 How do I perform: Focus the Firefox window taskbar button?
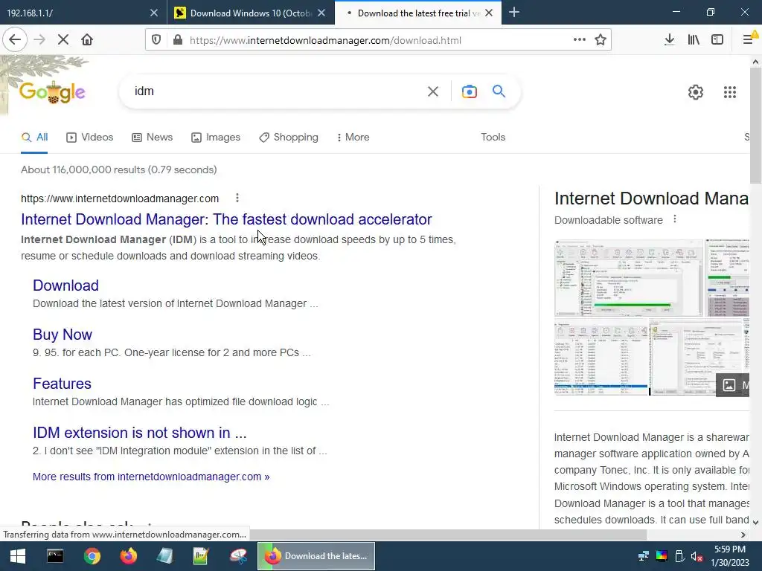pos(316,556)
